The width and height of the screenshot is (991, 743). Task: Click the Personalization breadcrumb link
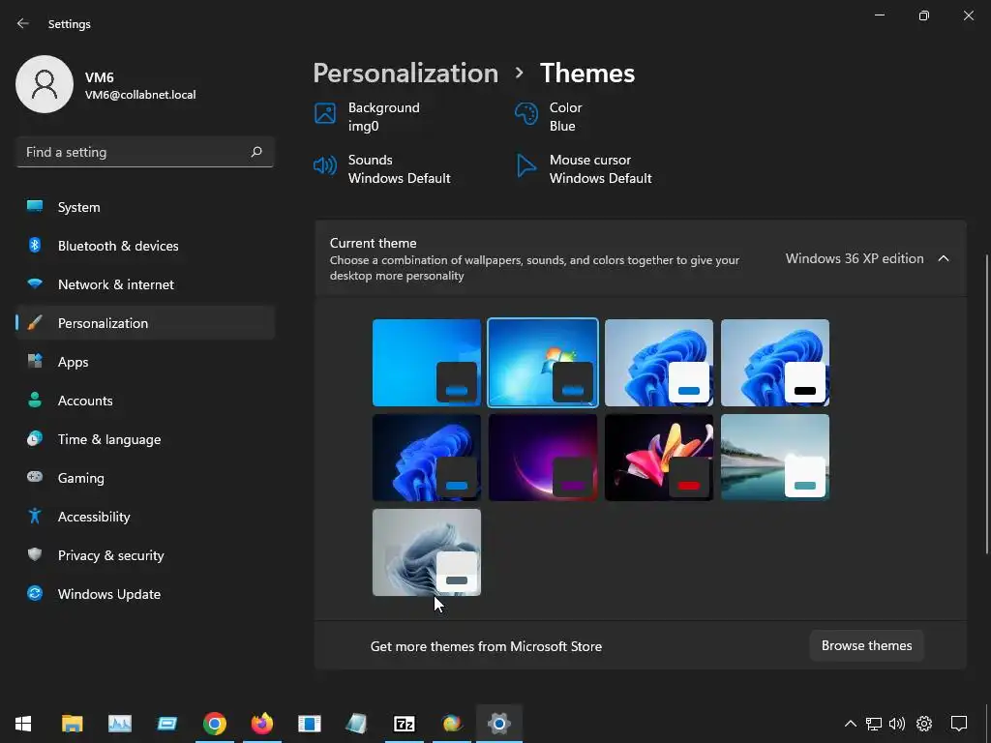coord(405,74)
